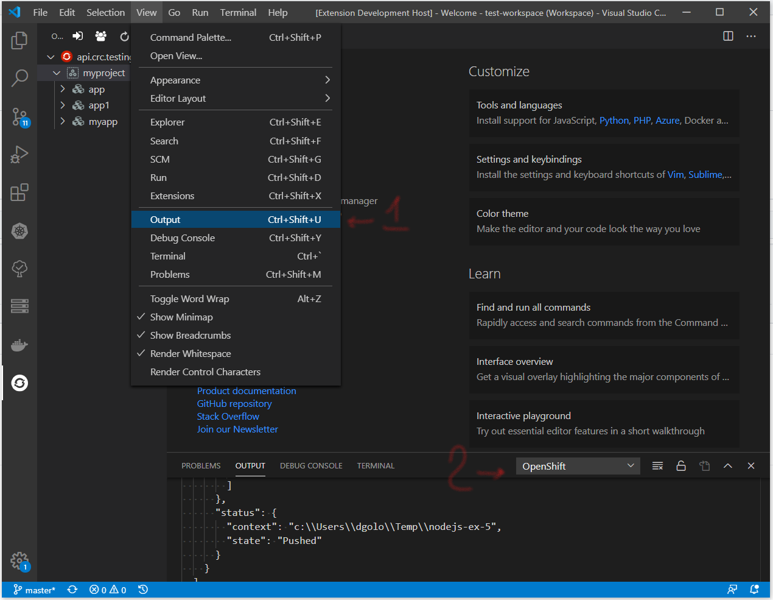Open the Source Control view from the activity bar
Viewport: 773px width, 600px height.
(19, 116)
